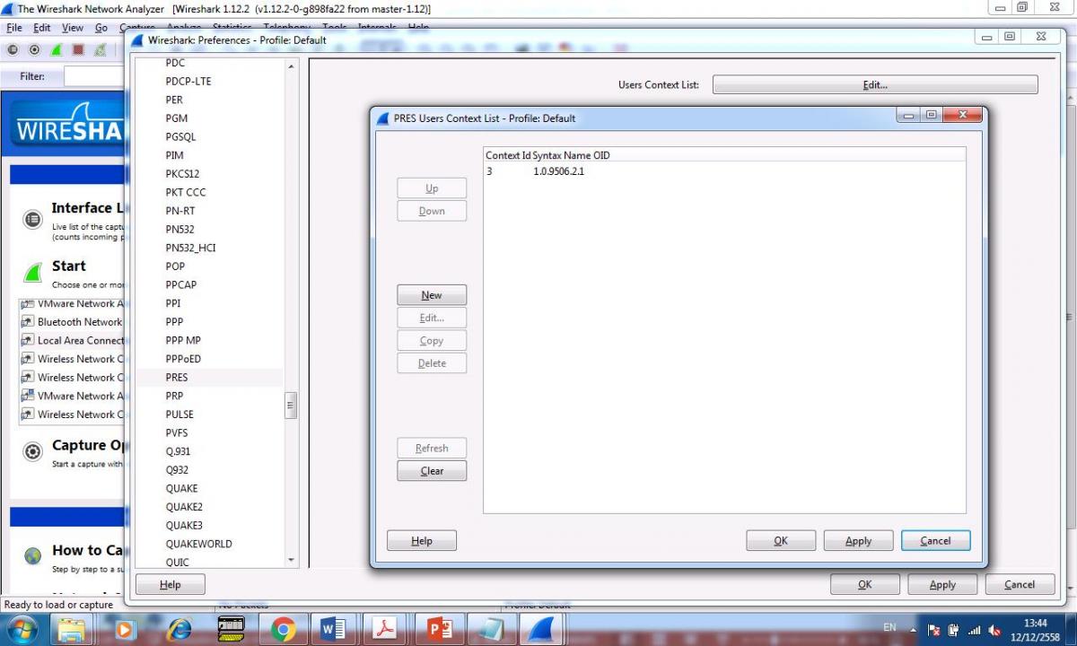Click the capture options toolbar icon
The image size is (1077, 646).
tap(34, 50)
